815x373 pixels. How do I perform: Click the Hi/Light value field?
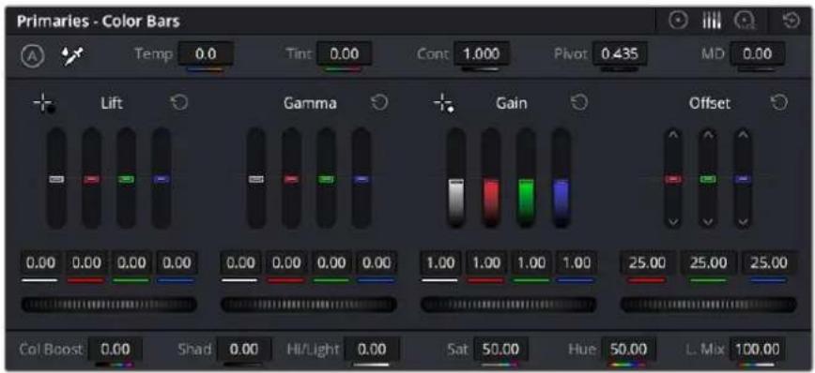(372, 350)
